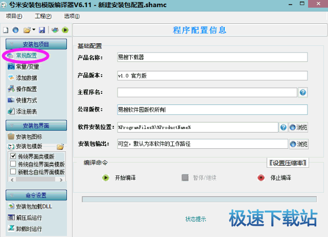Open 添注册表 sidebar item
328x237 pixels.
22,112
